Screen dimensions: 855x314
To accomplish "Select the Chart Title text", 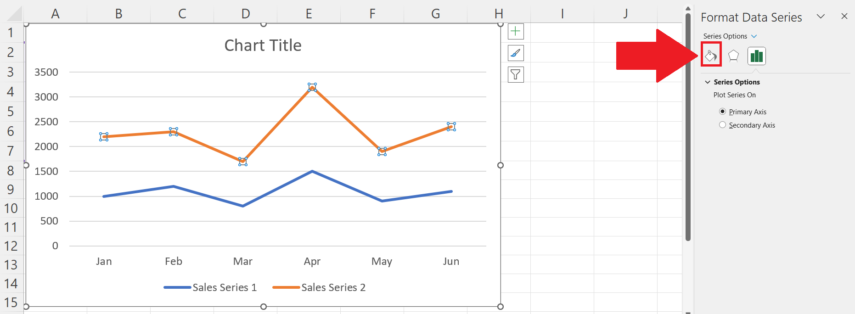I will coord(263,45).
